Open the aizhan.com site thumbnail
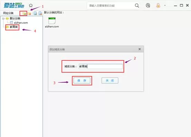Screen dimensions: 191x137 [x=52, y=22]
